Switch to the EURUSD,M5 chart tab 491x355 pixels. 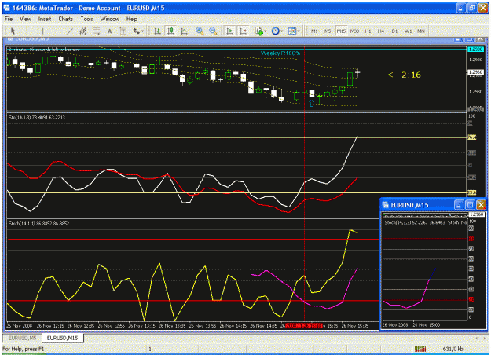pos(22,338)
